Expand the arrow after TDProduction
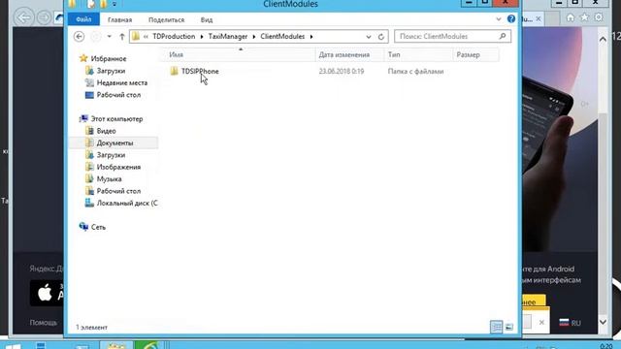The width and height of the screenshot is (621, 349). 202,37
